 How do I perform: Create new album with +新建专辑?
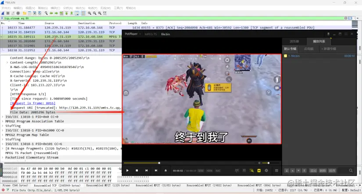point(329,49)
